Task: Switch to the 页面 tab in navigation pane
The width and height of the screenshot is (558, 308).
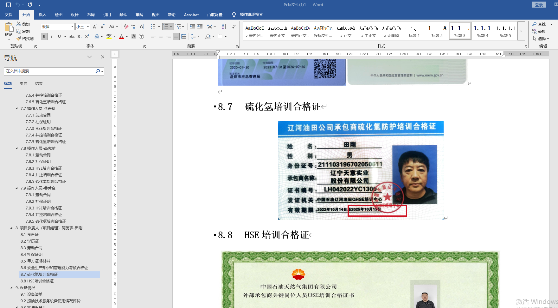Action: pos(23,84)
